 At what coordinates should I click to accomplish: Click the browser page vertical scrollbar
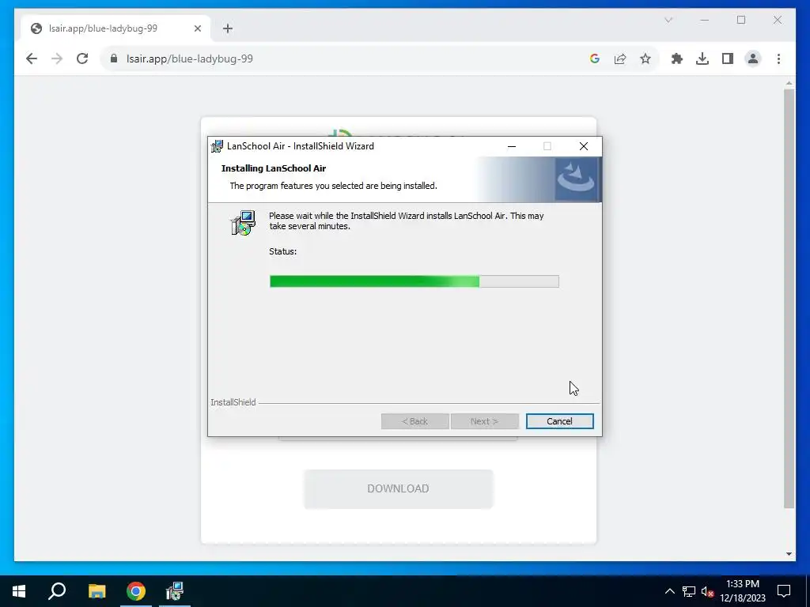coord(789,298)
